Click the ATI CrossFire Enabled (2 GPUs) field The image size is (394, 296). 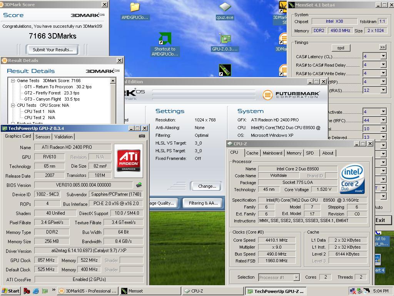(x=89, y=279)
